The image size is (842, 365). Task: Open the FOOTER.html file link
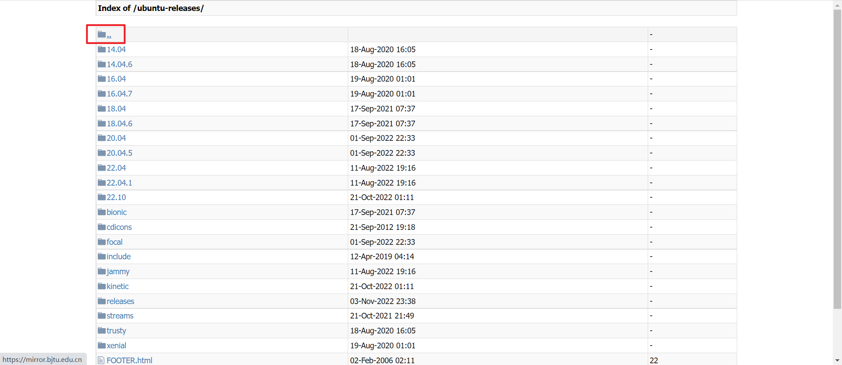pyautogui.click(x=129, y=360)
